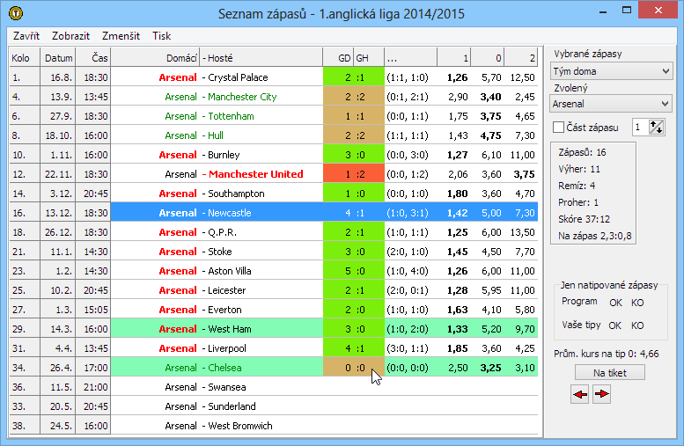Click the odds column 2 header
Viewport: 684px width, 446px height.
click(521, 58)
